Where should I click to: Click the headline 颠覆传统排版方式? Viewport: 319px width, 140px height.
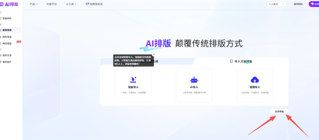[x=209, y=44]
